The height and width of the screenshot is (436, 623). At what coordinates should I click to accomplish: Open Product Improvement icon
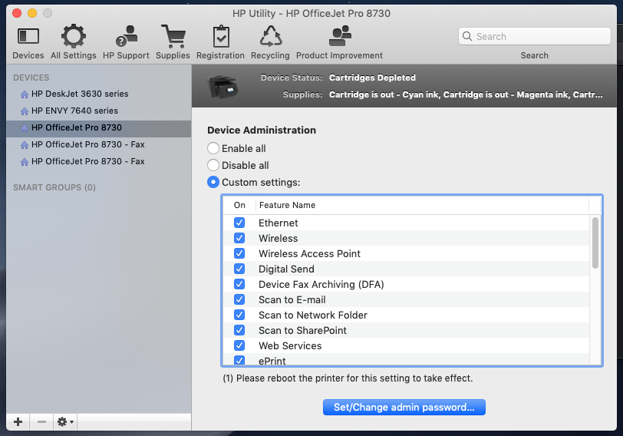[340, 36]
